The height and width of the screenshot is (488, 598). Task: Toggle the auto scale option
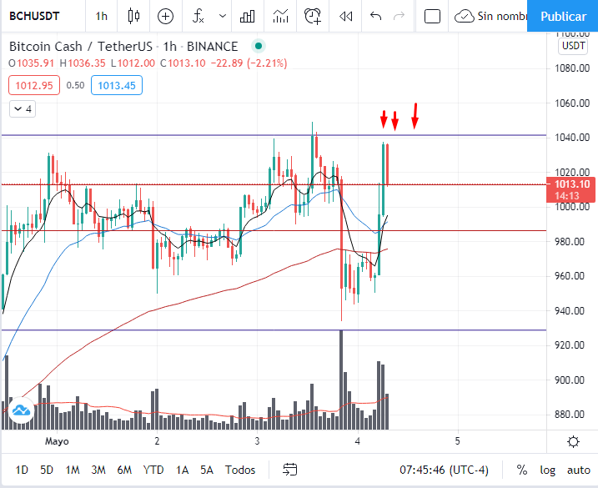(x=579, y=470)
